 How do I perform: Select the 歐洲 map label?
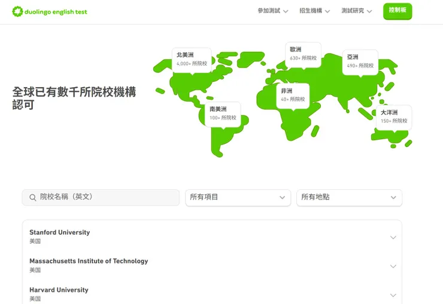pyautogui.click(x=303, y=55)
